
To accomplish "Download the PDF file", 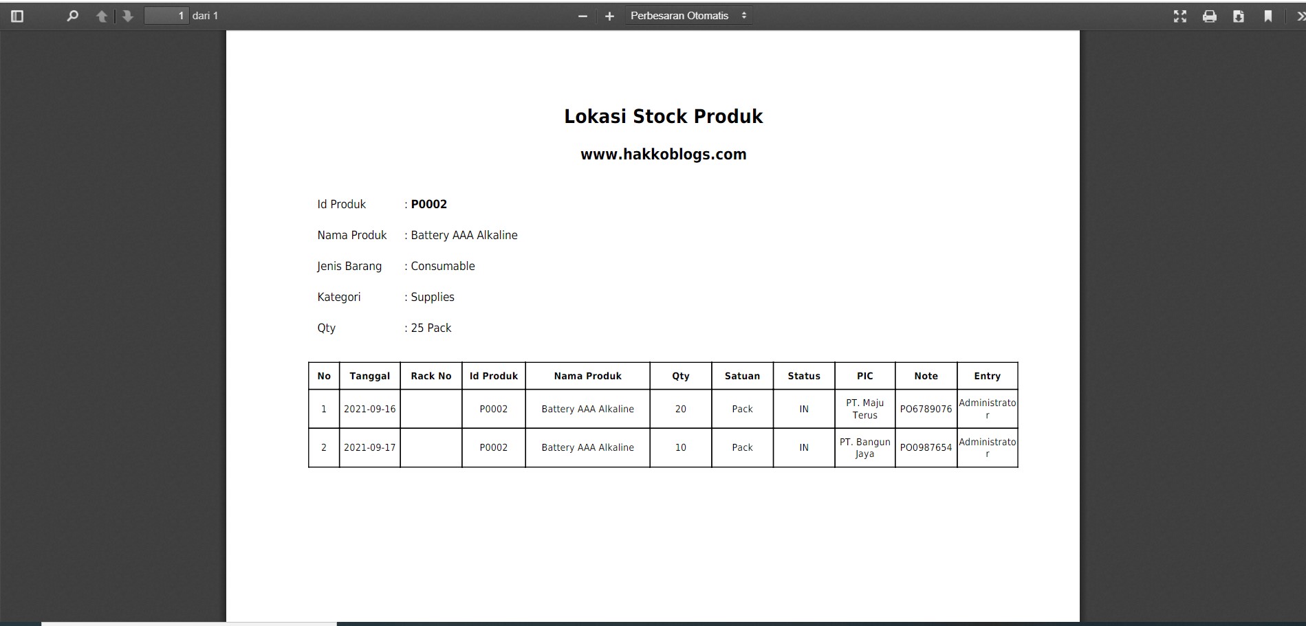I will point(1239,16).
